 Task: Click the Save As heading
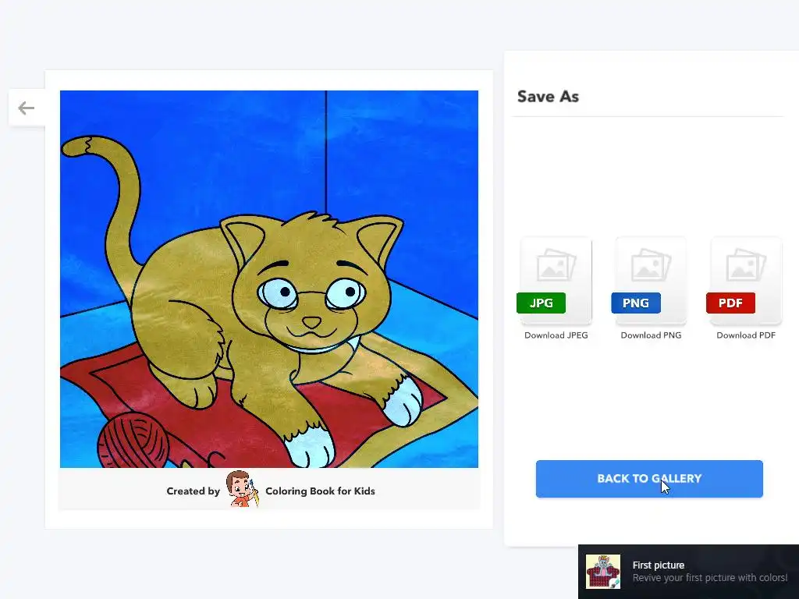click(548, 96)
